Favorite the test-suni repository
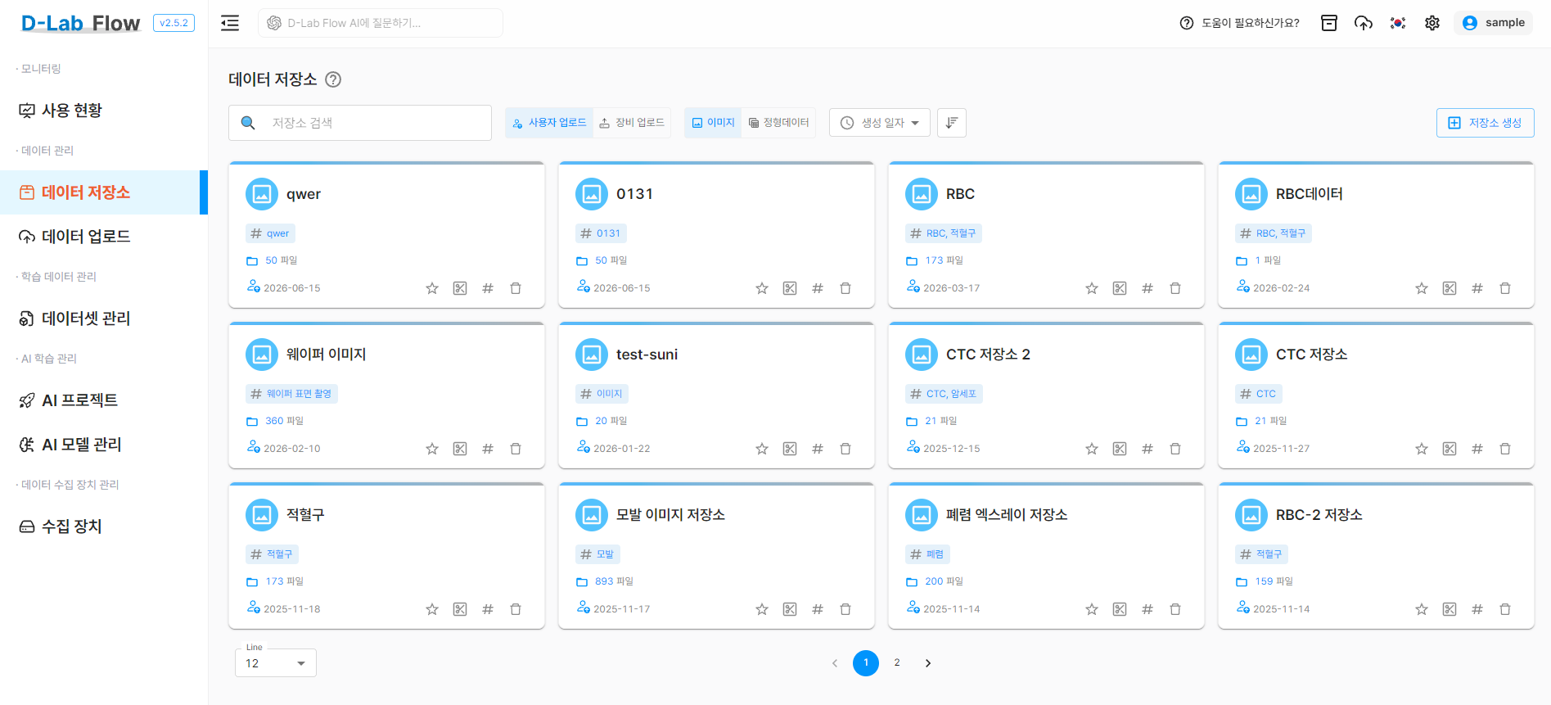 pos(762,449)
